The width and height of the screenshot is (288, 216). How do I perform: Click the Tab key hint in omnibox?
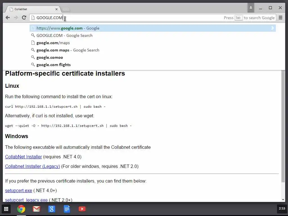point(238,18)
